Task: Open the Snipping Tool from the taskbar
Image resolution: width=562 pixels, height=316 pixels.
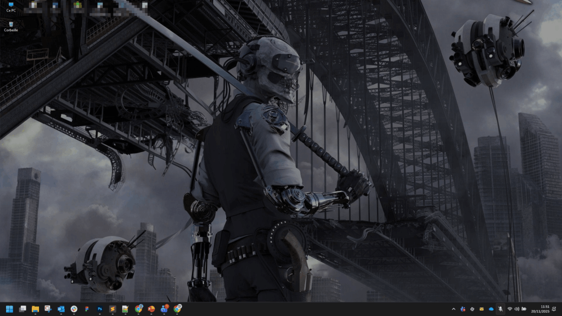Action: [47, 309]
